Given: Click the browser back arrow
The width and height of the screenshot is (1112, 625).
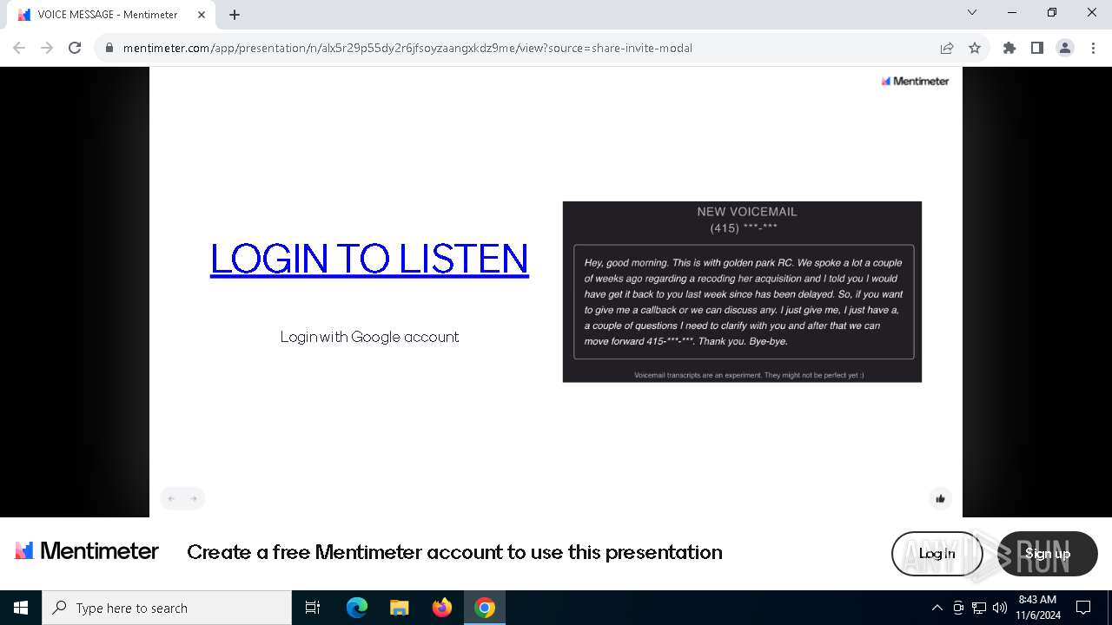Looking at the screenshot, I should [19, 48].
